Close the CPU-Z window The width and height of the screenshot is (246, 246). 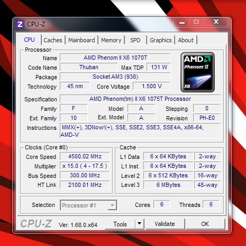point(216,22)
